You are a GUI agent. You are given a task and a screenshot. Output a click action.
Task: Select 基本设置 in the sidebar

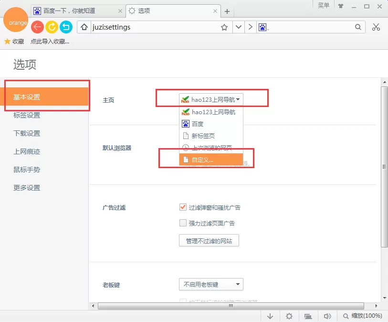pos(44,97)
